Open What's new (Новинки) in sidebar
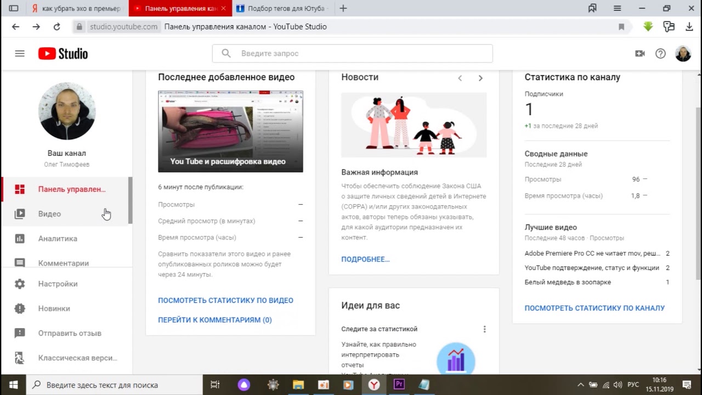 54,308
